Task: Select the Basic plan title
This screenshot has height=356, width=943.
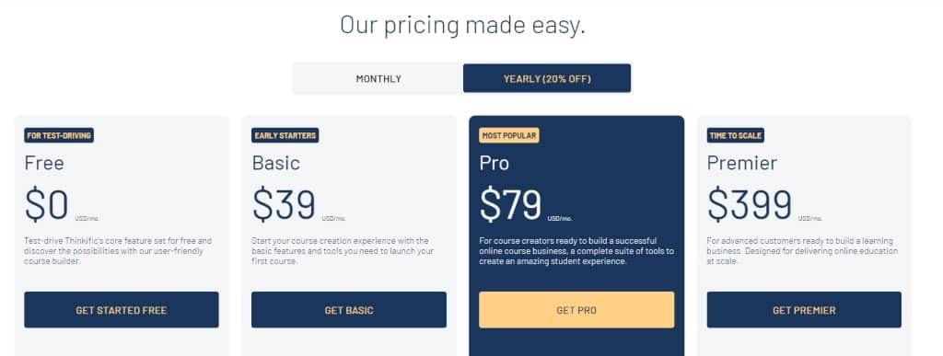Action: tap(275, 163)
